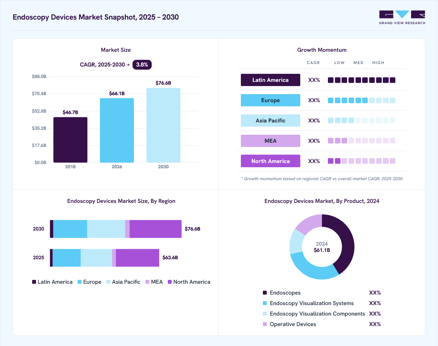Click the $88.0B axis label

click(x=39, y=76)
